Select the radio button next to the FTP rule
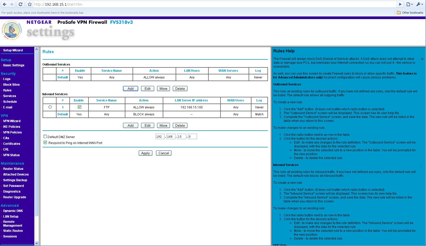This screenshot has width=426, height=246. [x=50, y=107]
